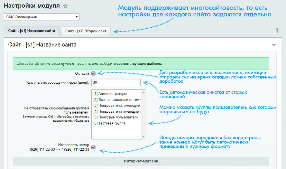Select [2] Все пользователи group

117,100
